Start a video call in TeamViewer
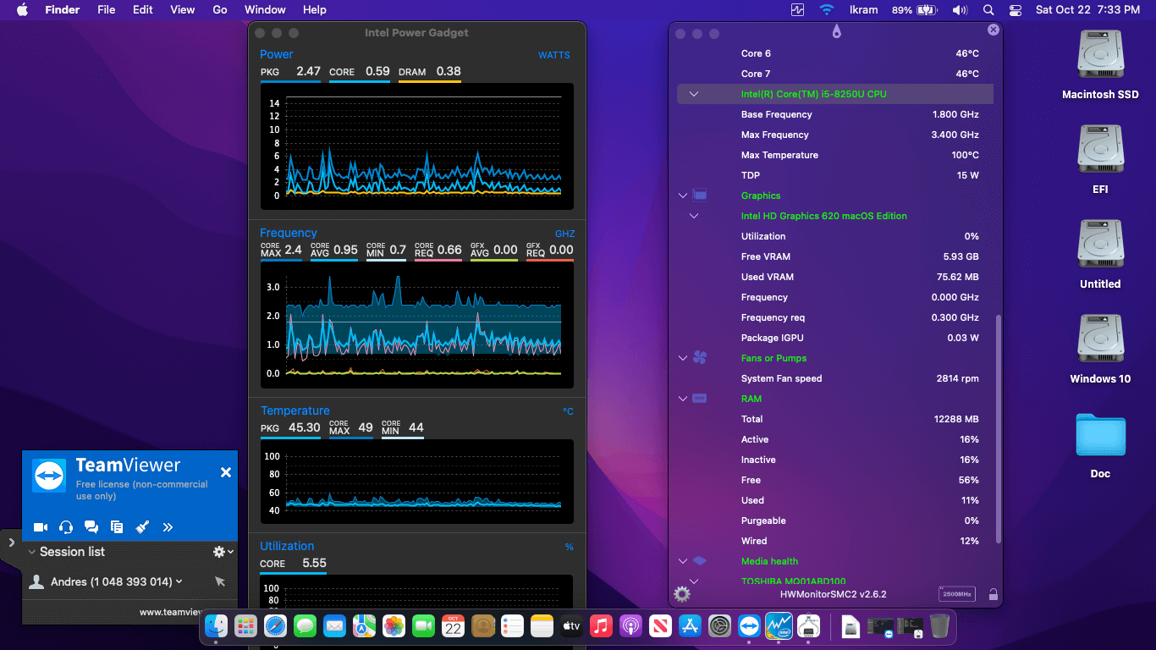Image resolution: width=1156 pixels, height=650 pixels. pyautogui.click(x=40, y=526)
